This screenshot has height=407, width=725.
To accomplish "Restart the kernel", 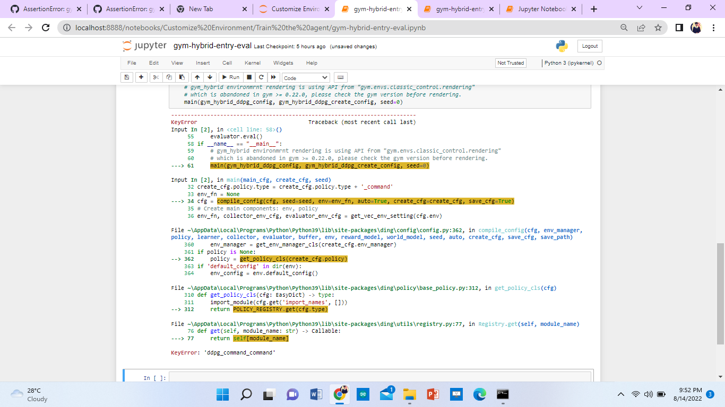I will (261, 77).
